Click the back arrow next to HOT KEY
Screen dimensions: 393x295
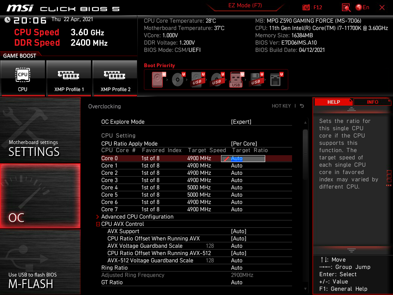point(302,106)
